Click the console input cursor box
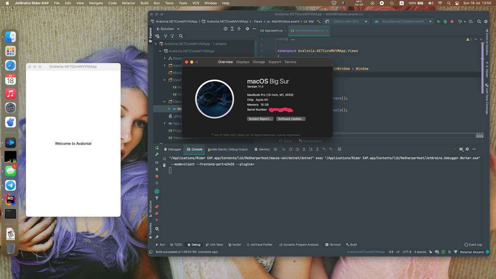 [170, 170]
